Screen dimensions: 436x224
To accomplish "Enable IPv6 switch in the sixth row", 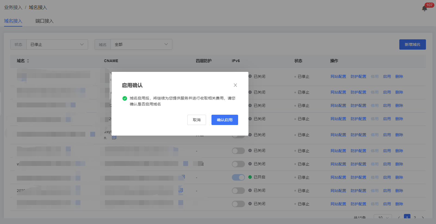I will [238, 151].
